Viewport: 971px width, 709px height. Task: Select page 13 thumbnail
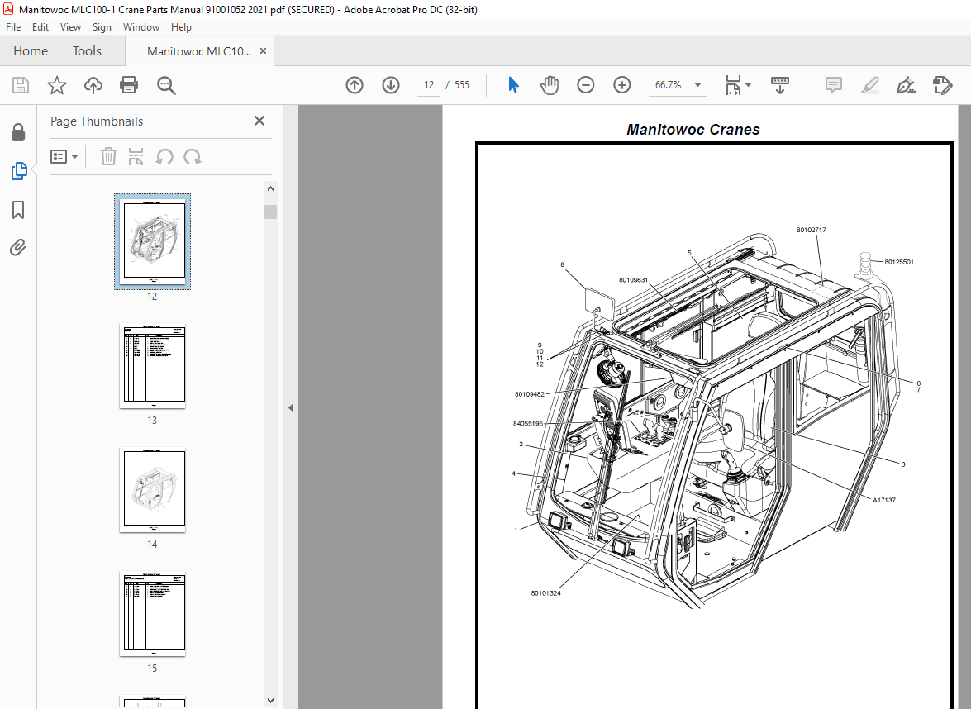tap(152, 365)
